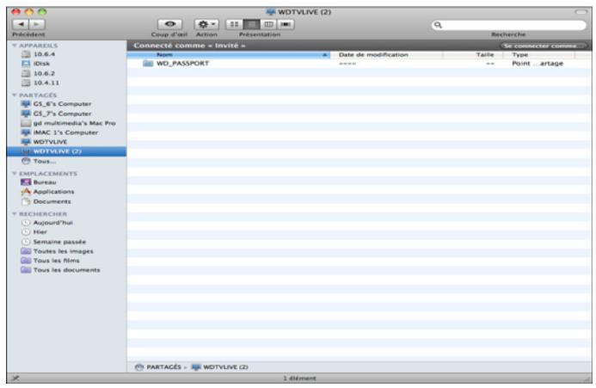Select WDTVLIVE (2) in sidebar
Viewport: 596px width, 388px height.
tap(66, 151)
